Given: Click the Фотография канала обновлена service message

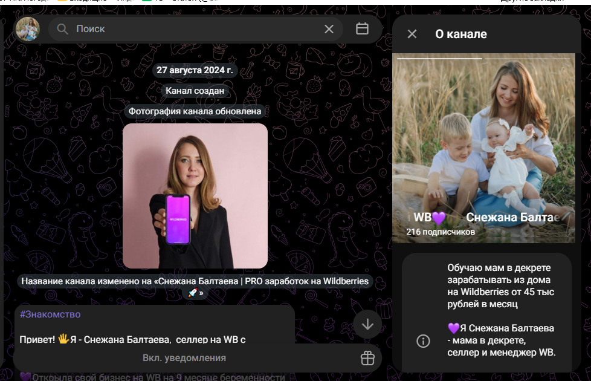Looking at the screenshot, I should click(195, 111).
